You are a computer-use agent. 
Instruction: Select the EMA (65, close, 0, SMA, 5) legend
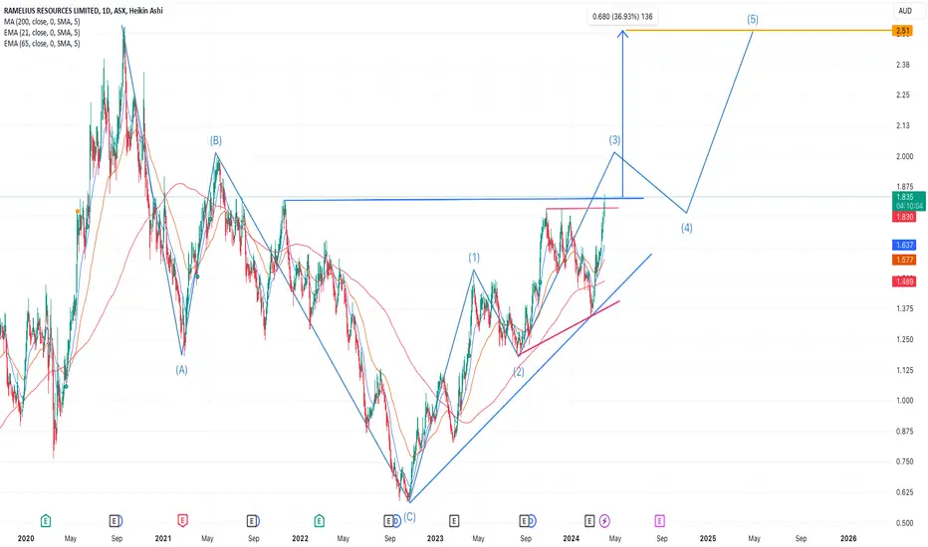pyautogui.click(x=42, y=43)
